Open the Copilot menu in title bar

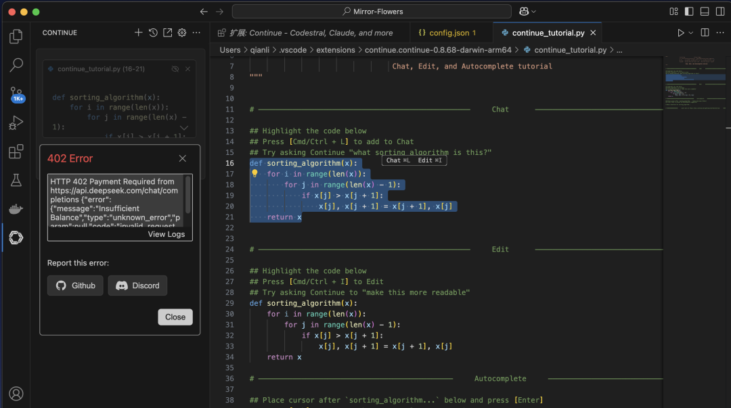tap(527, 12)
